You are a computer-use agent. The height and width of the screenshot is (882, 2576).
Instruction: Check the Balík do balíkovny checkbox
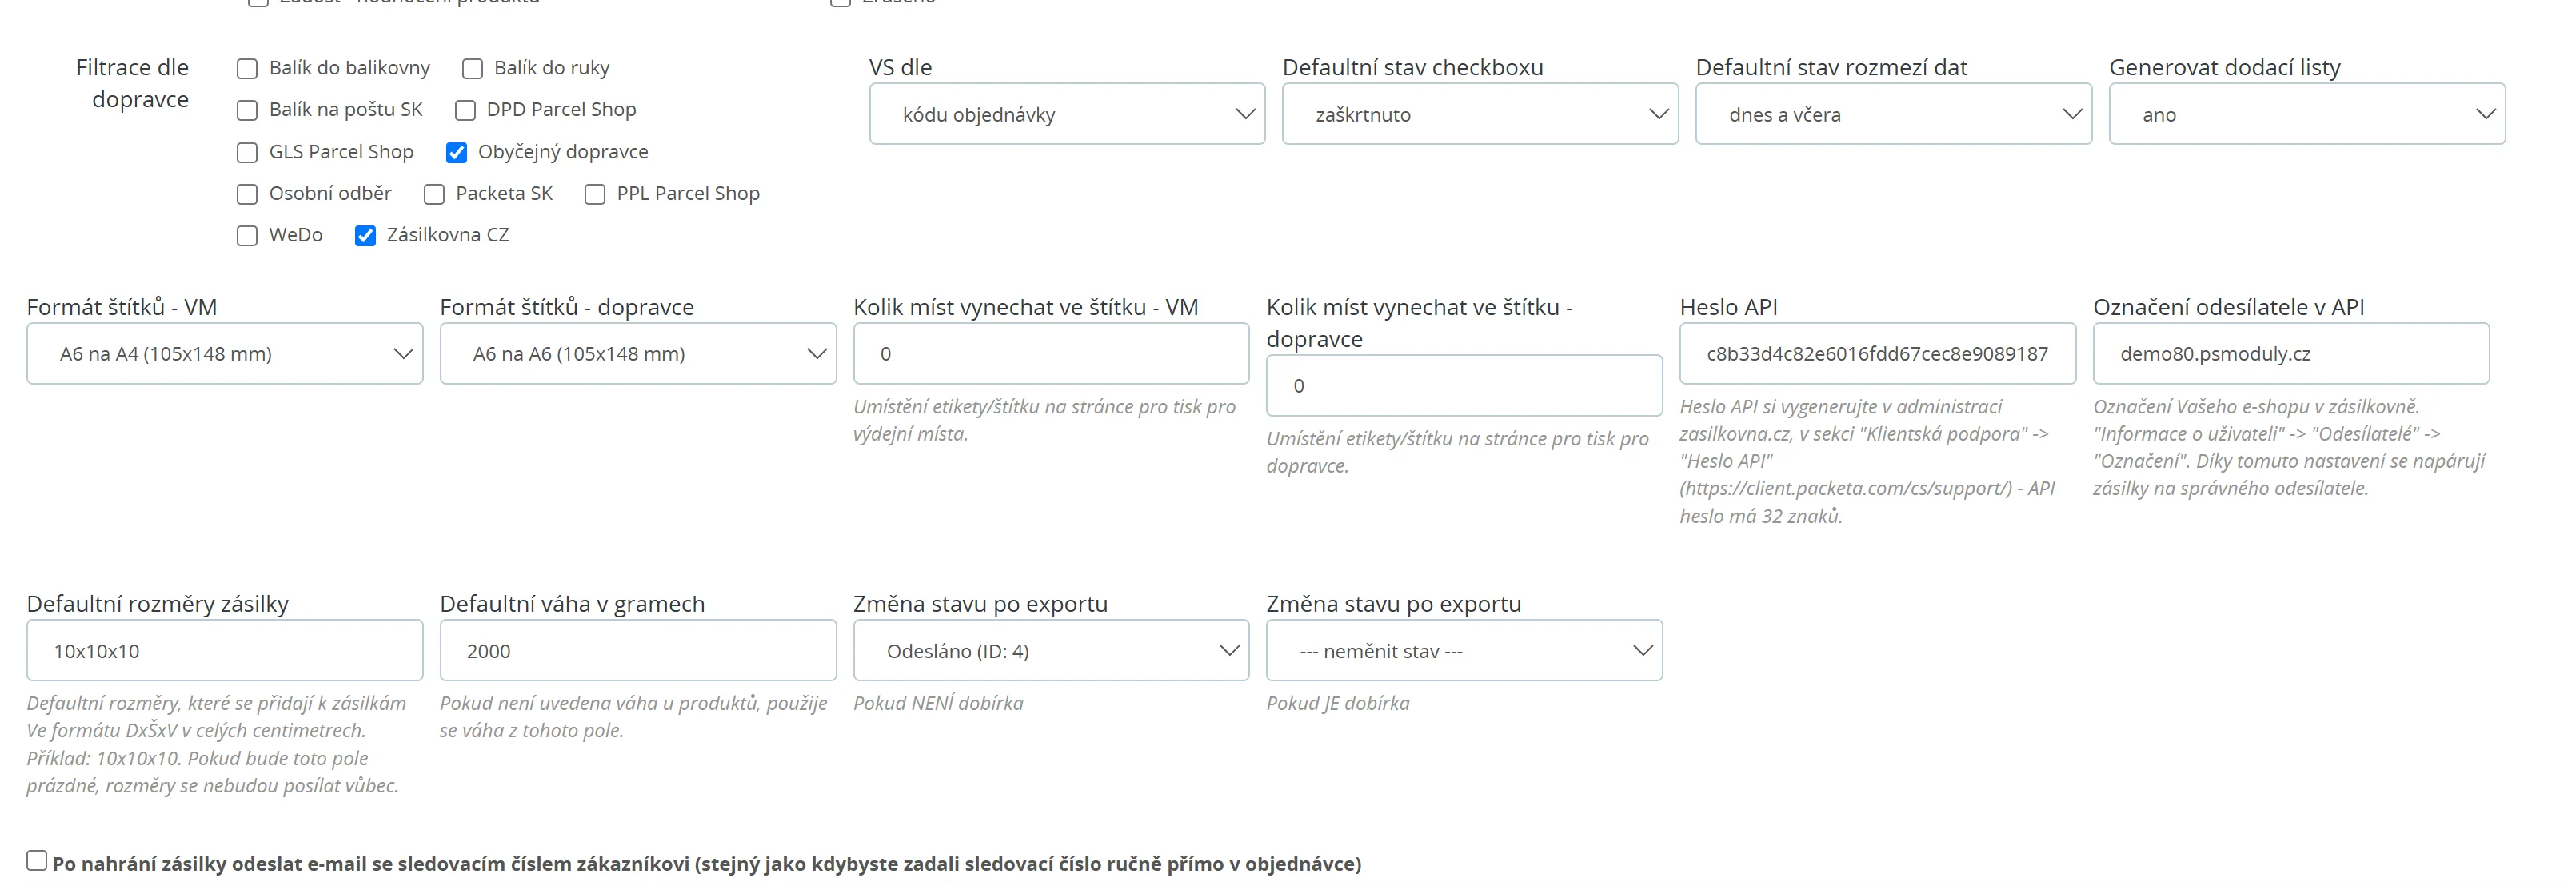point(247,69)
